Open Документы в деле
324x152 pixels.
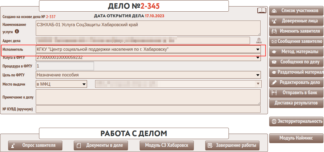(101, 145)
